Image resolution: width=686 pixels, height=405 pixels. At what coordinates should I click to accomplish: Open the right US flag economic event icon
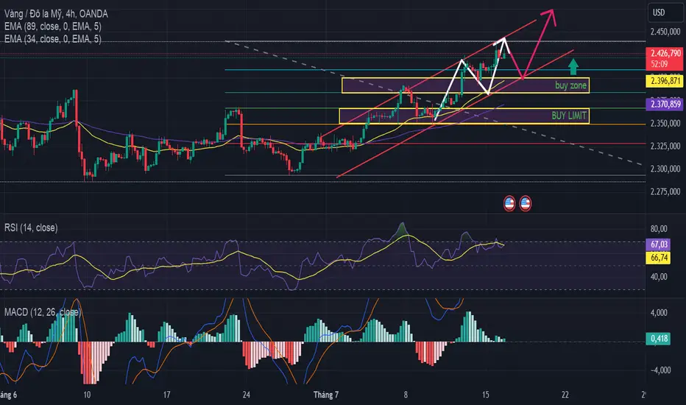coord(525,203)
